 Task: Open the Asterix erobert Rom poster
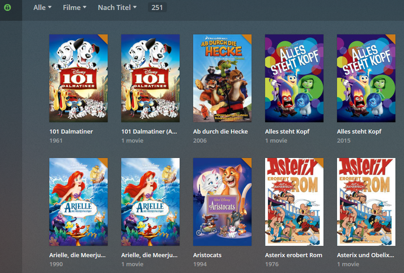pyautogui.click(x=294, y=202)
